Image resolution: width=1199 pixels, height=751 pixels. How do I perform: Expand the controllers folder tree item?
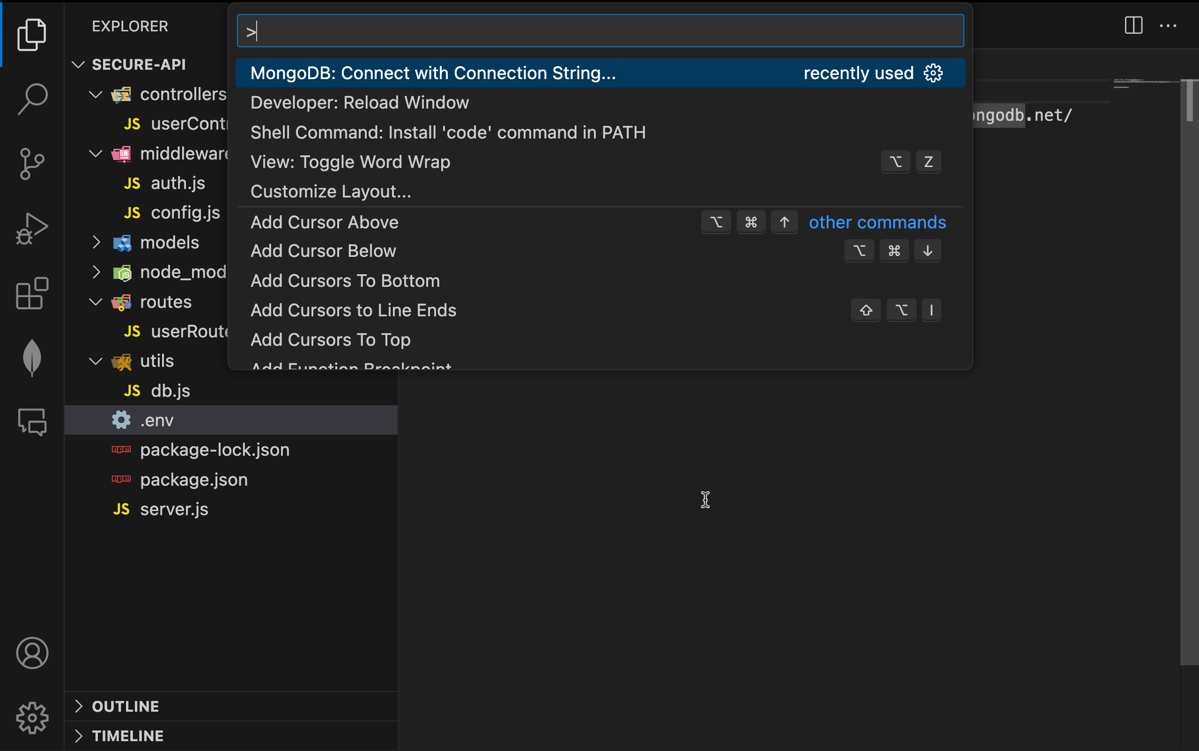96,95
